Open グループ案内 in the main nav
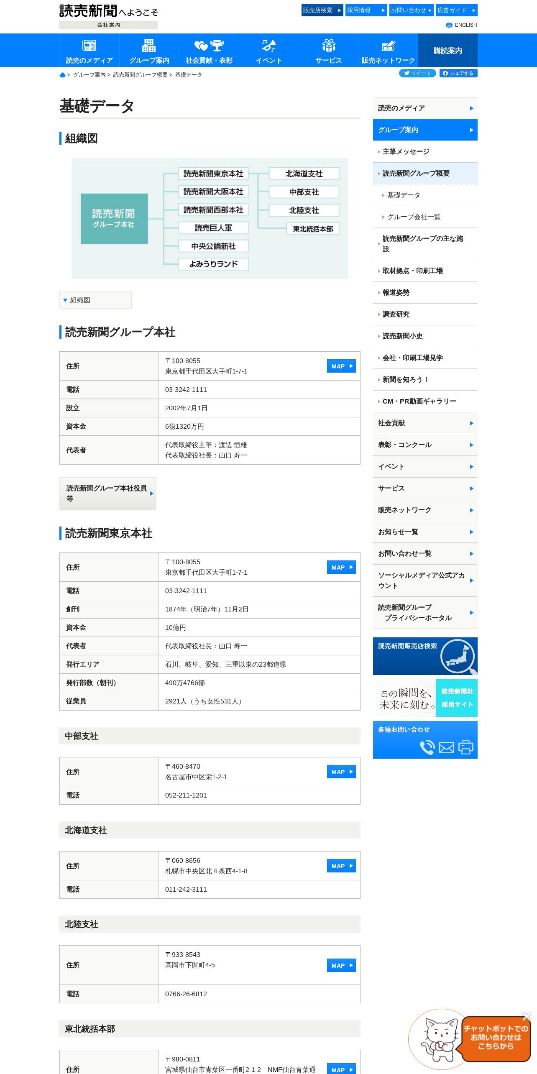Viewport: 537px width, 1074px height. (x=149, y=50)
